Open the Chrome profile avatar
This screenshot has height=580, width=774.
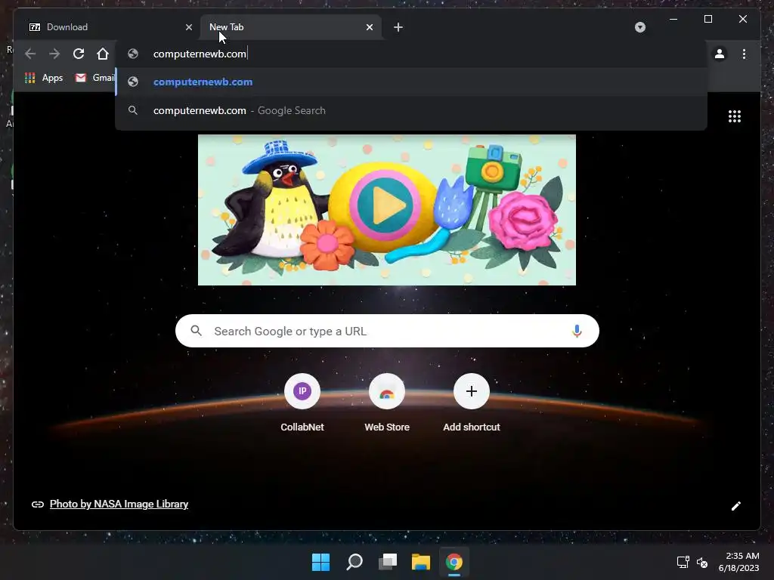pyautogui.click(x=720, y=54)
